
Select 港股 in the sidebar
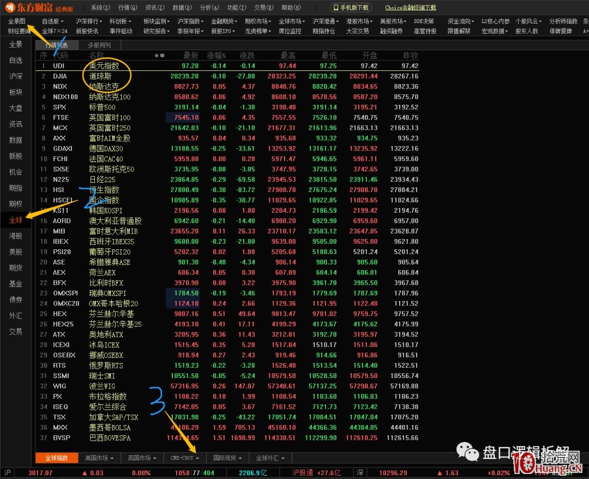[15, 236]
